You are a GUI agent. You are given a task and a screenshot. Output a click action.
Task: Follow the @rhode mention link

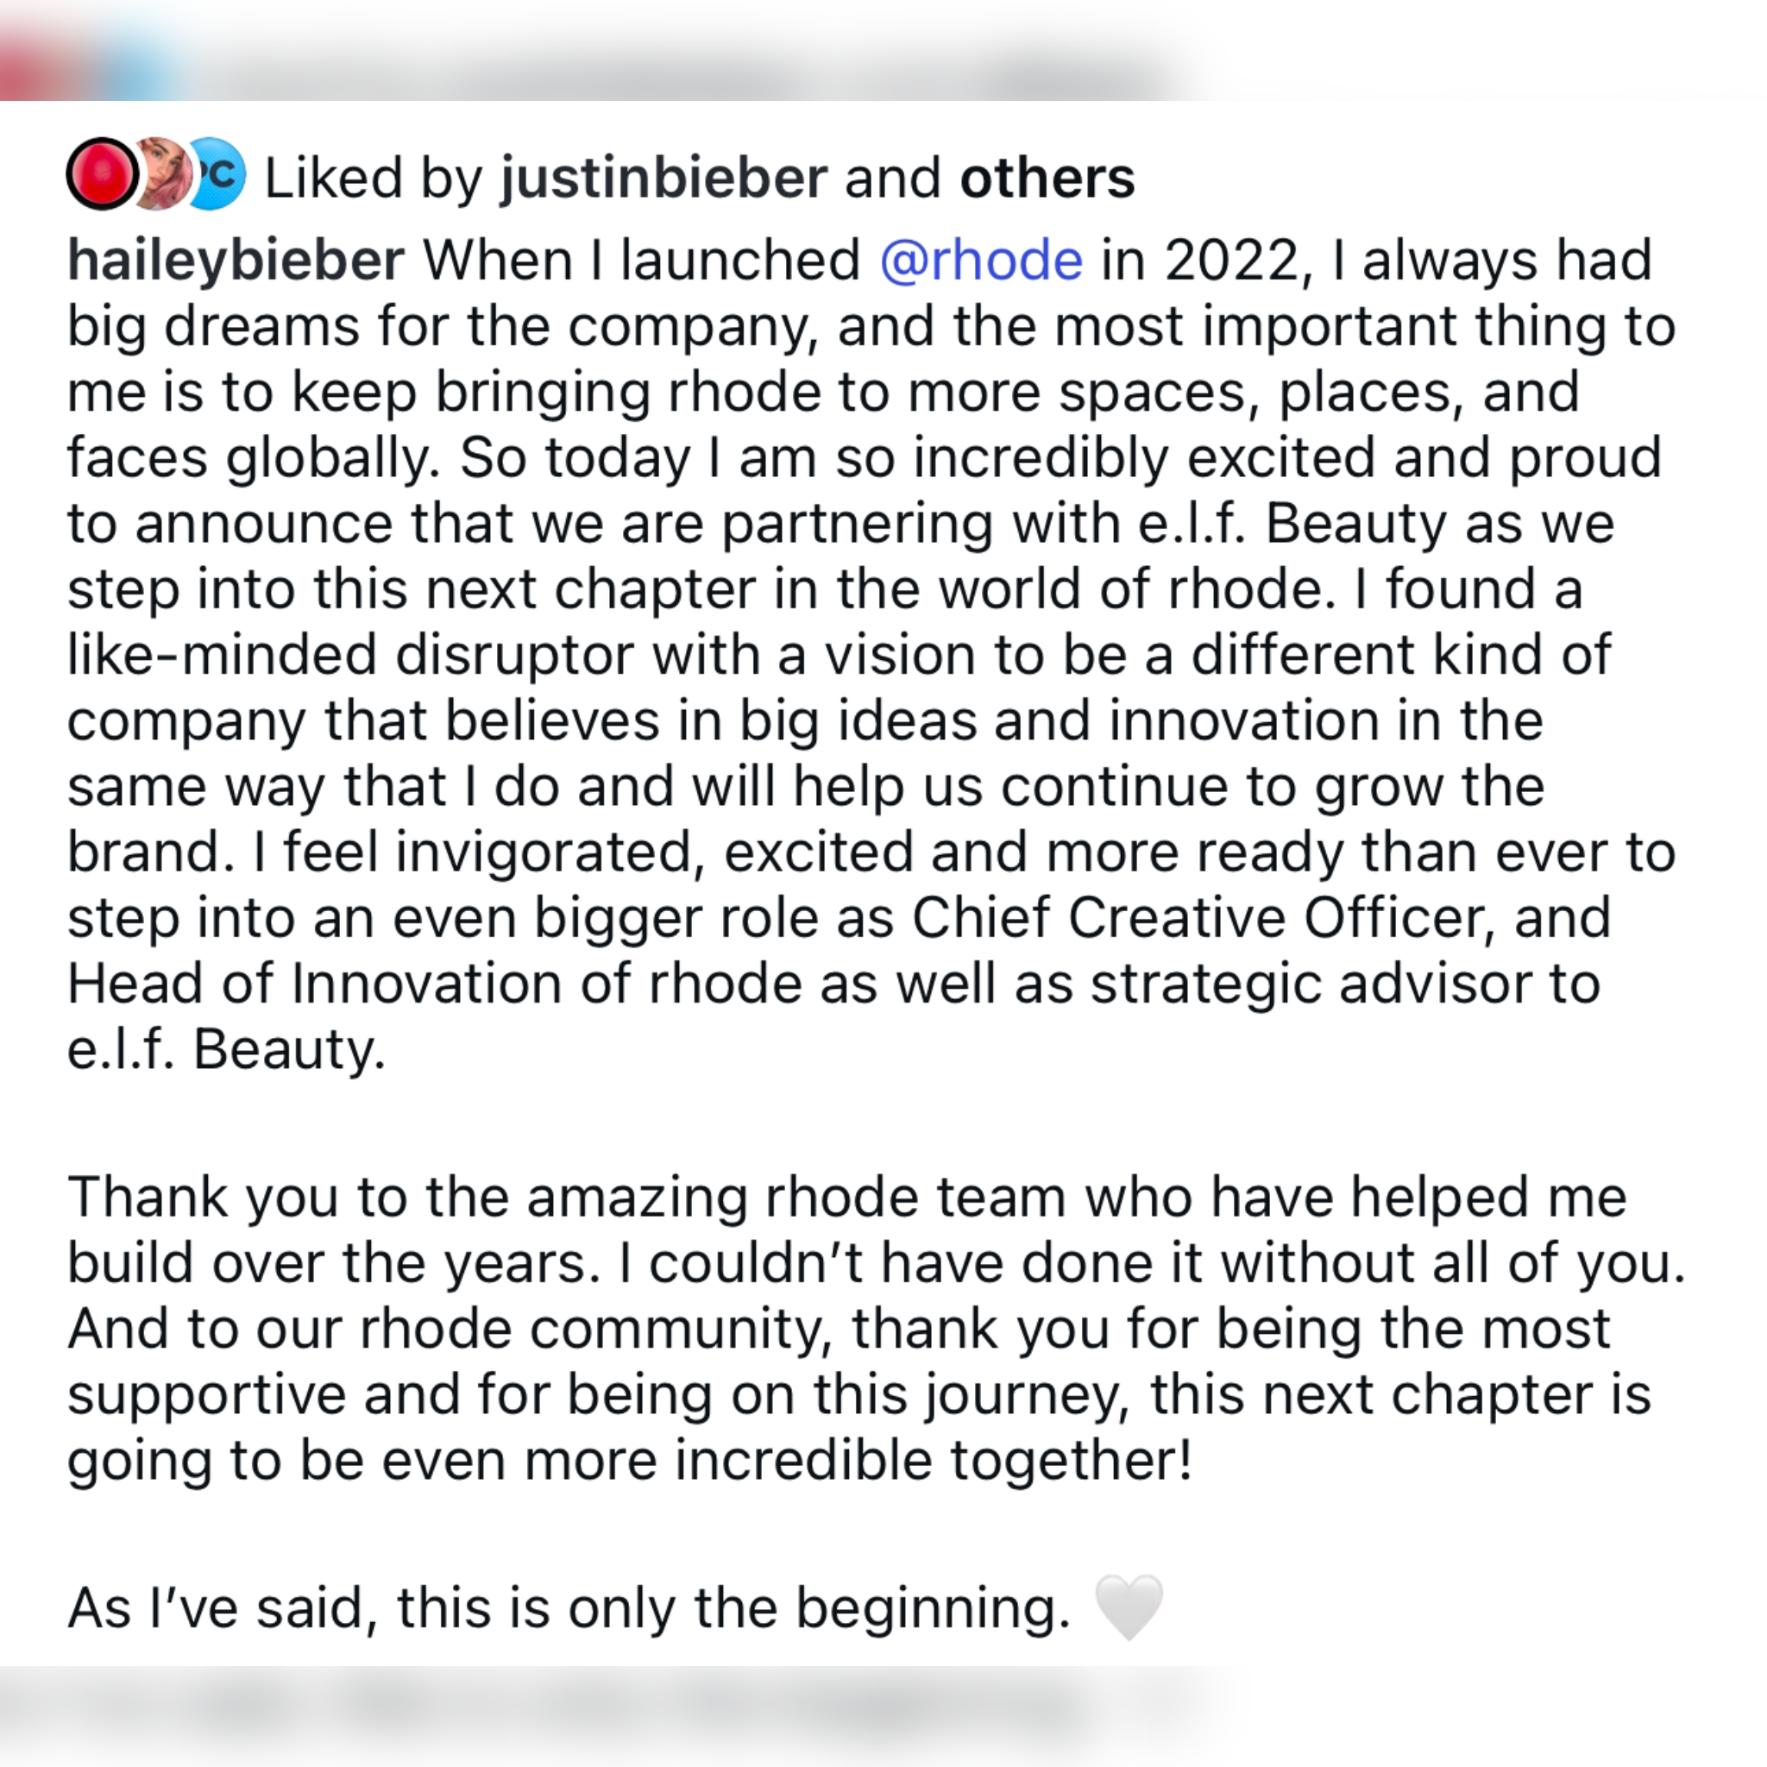pyautogui.click(x=981, y=261)
